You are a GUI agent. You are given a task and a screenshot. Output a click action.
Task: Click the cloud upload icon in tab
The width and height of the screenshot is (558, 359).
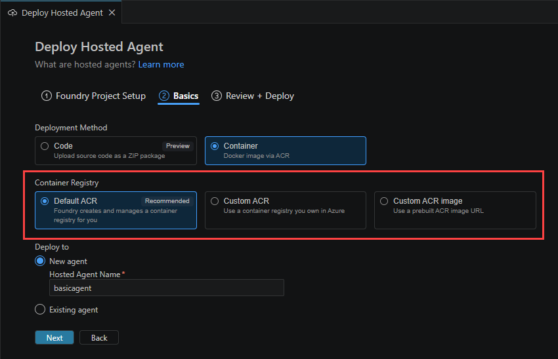[12, 13]
